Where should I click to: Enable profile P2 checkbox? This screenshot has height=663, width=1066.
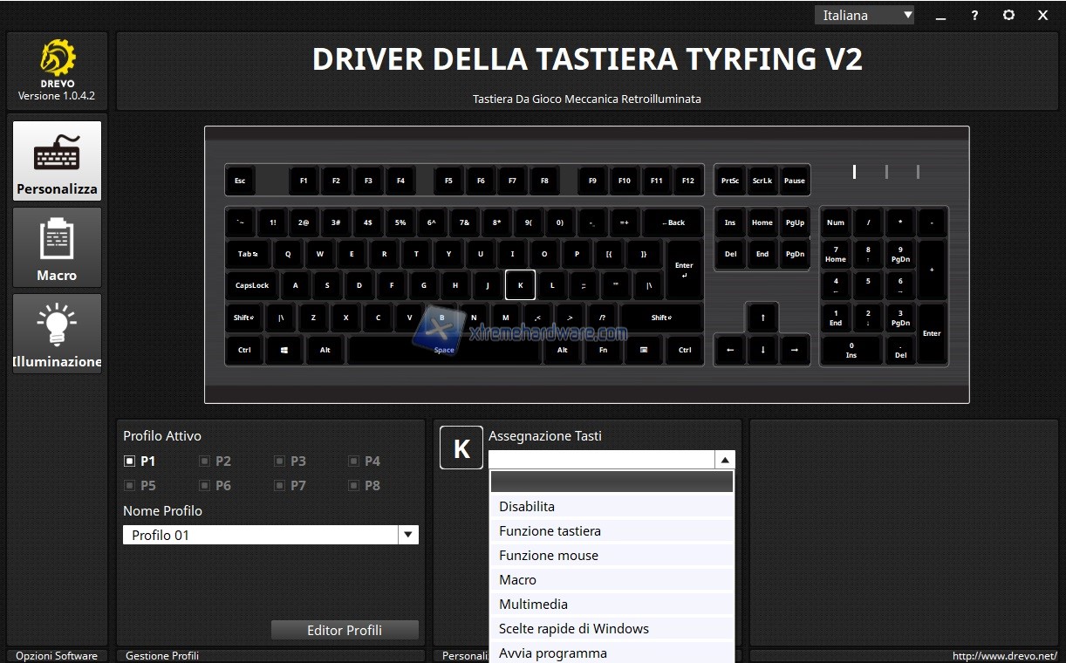[204, 461]
